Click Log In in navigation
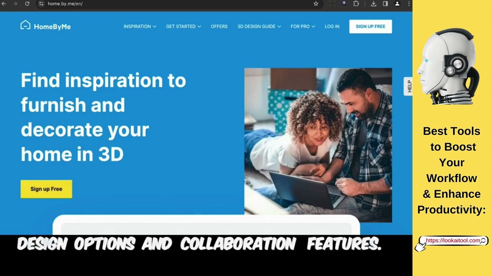491x276 pixels. coord(332,26)
